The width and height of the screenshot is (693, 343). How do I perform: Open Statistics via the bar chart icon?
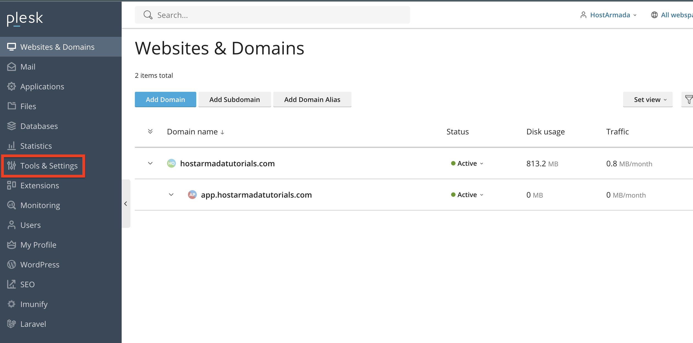click(11, 146)
